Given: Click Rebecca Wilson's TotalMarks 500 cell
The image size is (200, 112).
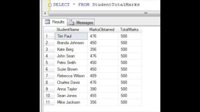Looking at the screenshot, I should (x=130, y=76).
